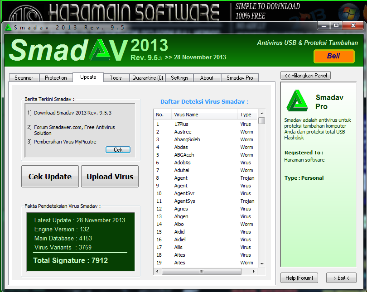
Task: Select the Aidid row
Action: 206,232
